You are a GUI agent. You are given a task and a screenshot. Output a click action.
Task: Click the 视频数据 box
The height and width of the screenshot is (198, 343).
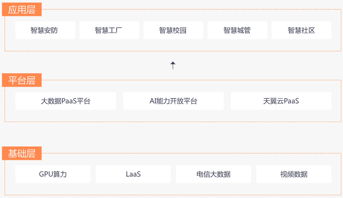click(x=294, y=174)
